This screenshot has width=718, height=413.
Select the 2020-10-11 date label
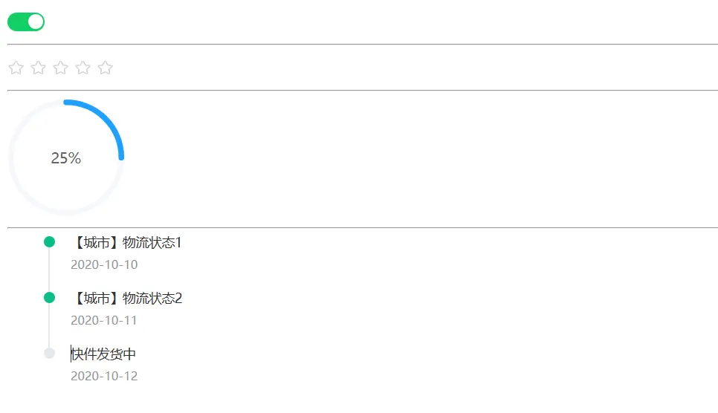(104, 320)
